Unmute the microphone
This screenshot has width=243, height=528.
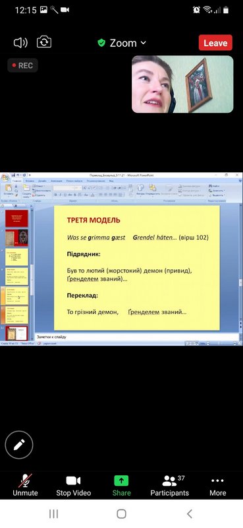click(25, 485)
